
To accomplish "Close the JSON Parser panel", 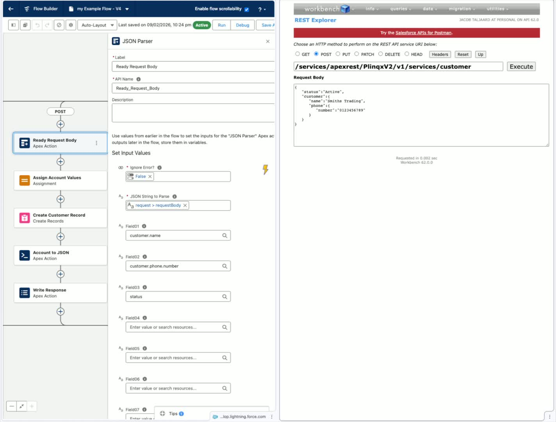I will (x=268, y=41).
